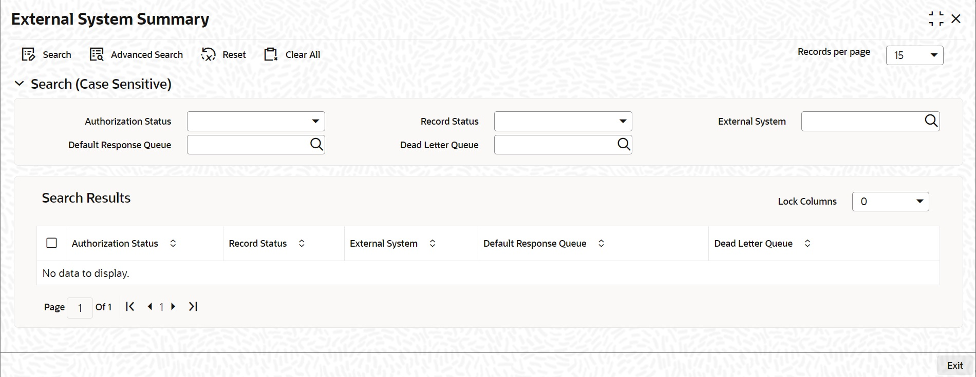Open External System lookup magnifier
Image resolution: width=976 pixels, height=377 pixels.
pyautogui.click(x=931, y=121)
